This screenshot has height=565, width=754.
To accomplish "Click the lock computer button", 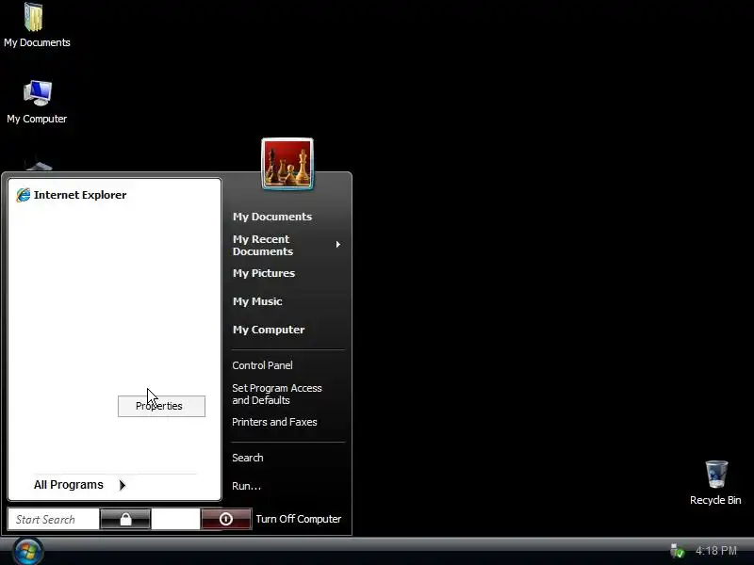I will pyautogui.click(x=125, y=519).
